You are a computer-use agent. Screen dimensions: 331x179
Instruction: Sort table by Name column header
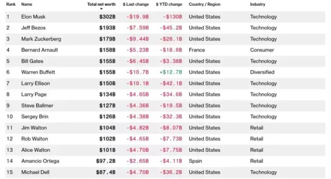click(27, 4)
